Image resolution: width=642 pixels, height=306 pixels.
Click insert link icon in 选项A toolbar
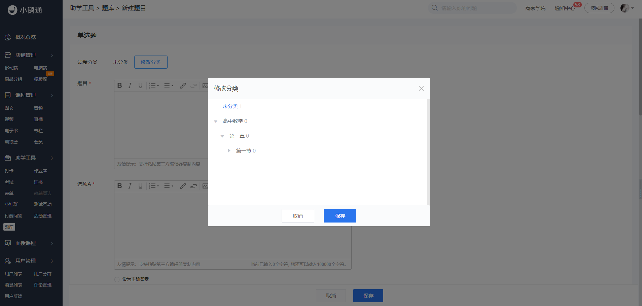coord(183,186)
